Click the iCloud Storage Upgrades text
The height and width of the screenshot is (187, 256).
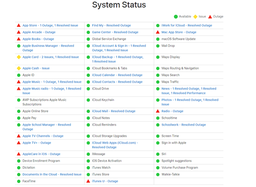109,136
